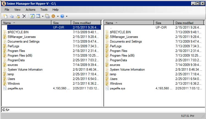This screenshot has width=206, height=119.
Task: Sort right pane by Date modified header
Action: (x=189, y=23)
